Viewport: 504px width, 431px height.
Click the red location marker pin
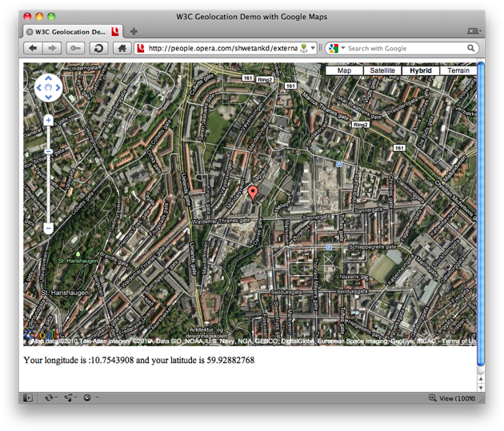pyautogui.click(x=253, y=194)
